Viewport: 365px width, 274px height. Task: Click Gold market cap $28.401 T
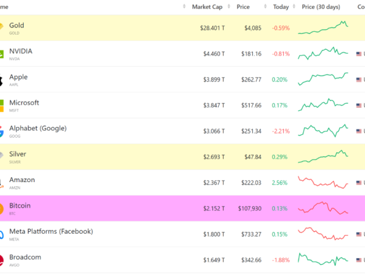coord(212,28)
